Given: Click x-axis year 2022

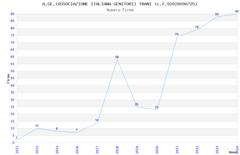Looking at the screenshot, I should pos(197,150).
